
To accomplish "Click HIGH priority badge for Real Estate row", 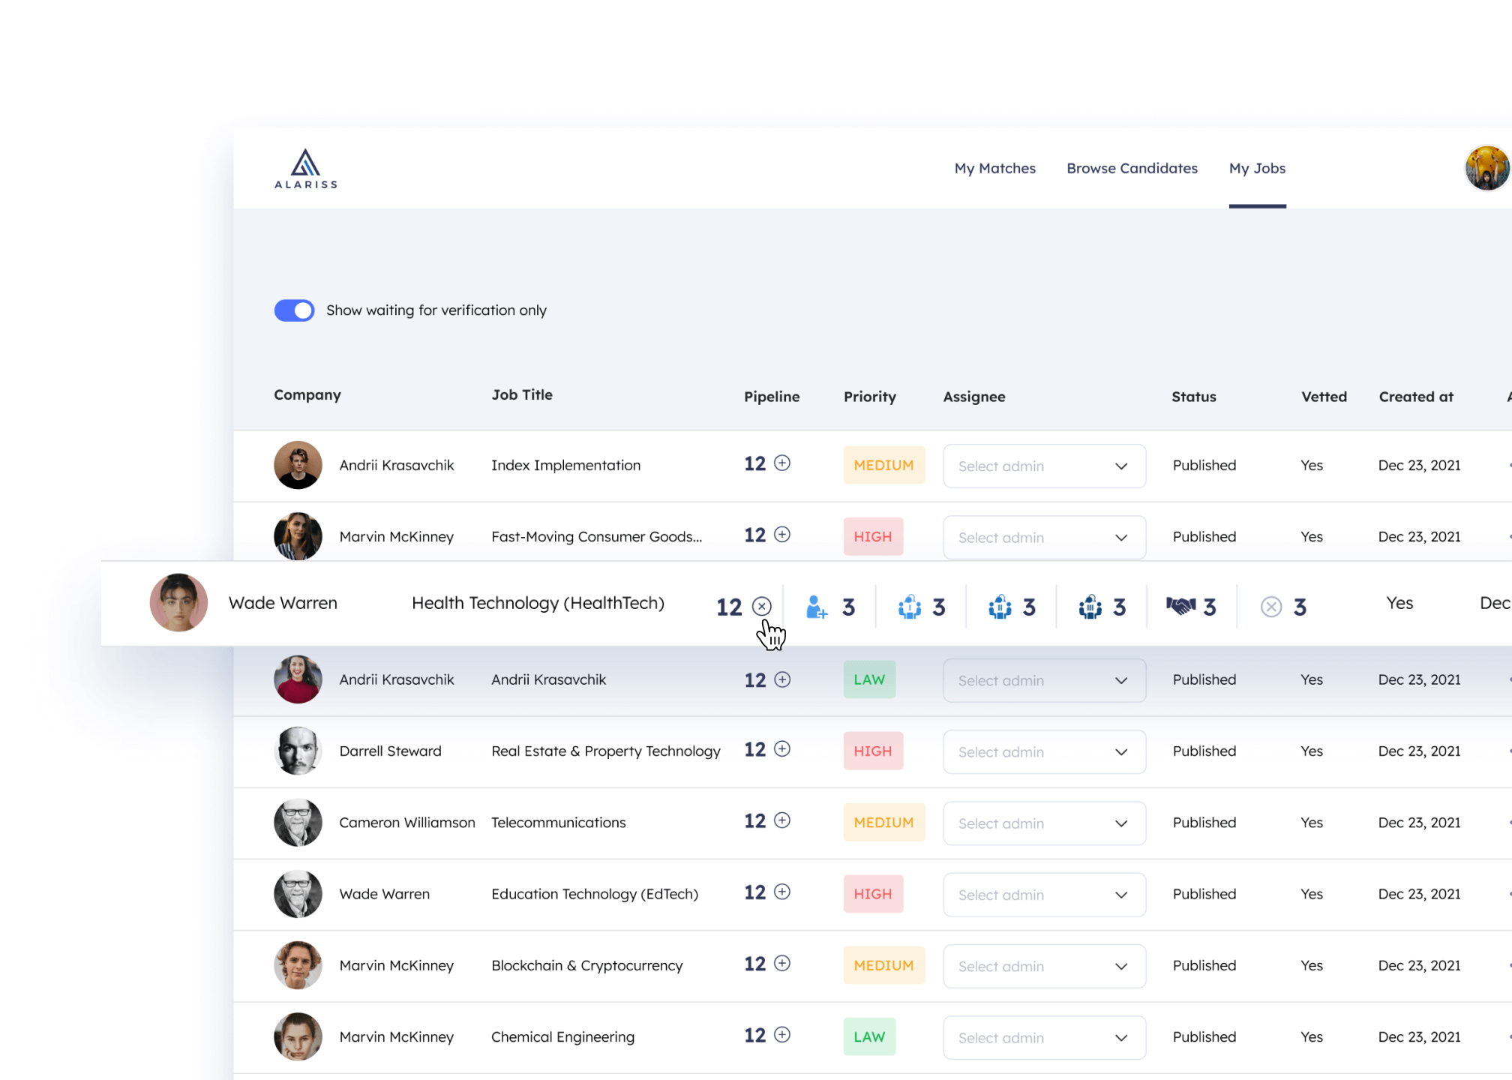I will (873, 751).
